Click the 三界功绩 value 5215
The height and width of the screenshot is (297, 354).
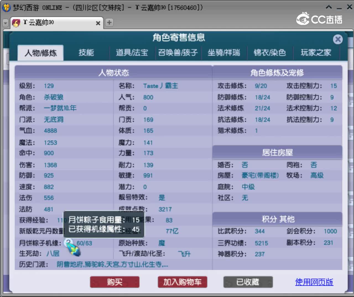261,243
